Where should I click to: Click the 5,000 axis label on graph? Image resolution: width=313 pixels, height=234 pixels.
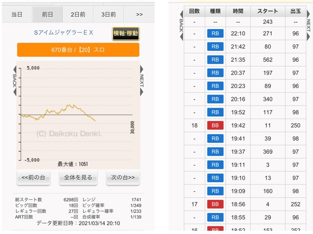[33, 68]
